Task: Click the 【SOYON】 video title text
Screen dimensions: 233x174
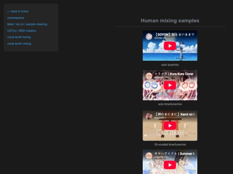Action: (x=174, y=35)
